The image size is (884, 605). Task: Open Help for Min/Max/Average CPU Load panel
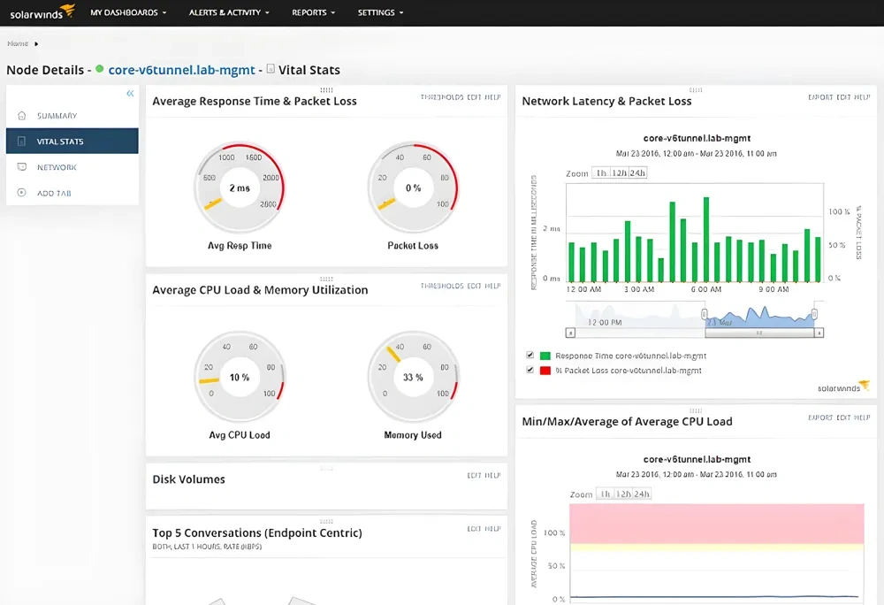pos(862,417)
